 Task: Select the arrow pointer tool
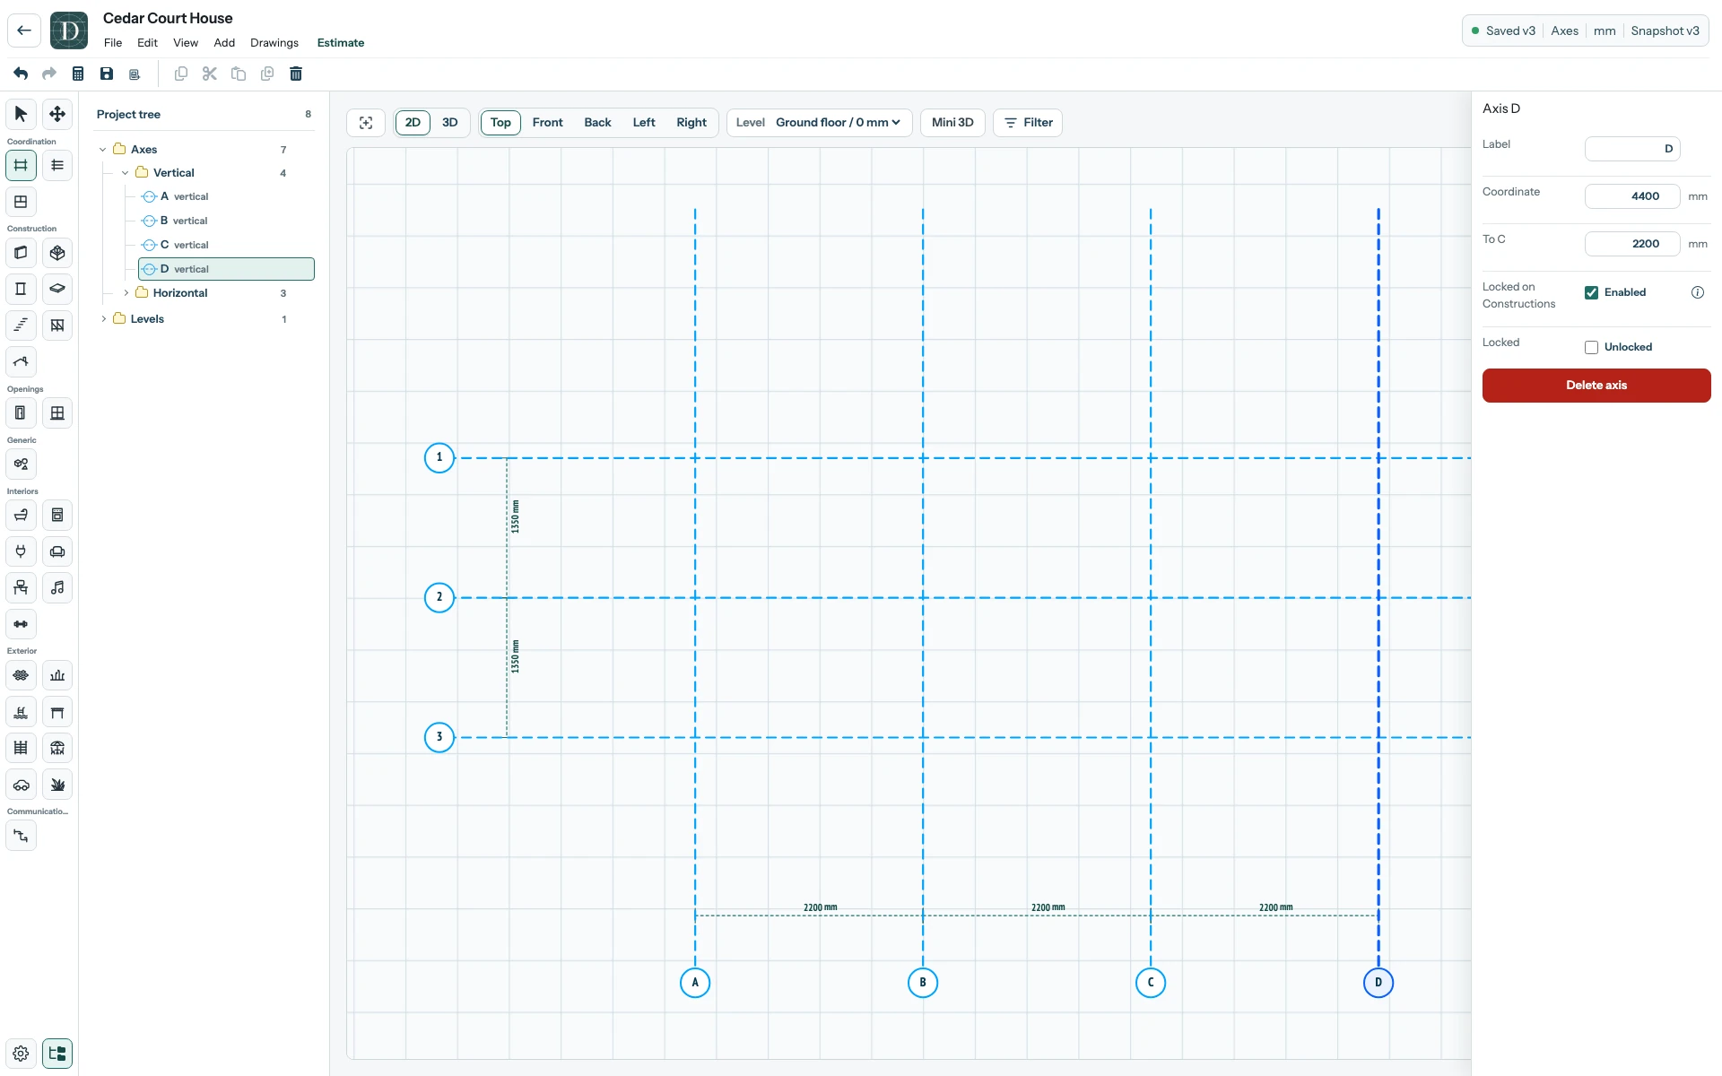tap(21, 114)
